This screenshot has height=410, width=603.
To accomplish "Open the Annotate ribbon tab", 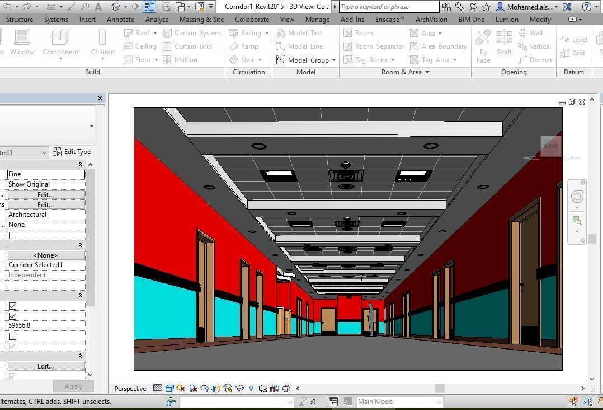I will 120,19.
